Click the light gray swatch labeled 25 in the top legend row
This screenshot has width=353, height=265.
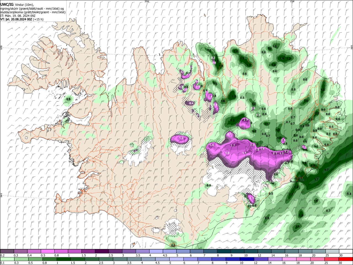[x=332, y=251]
